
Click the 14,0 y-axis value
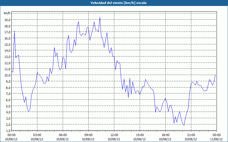point(7,51)
